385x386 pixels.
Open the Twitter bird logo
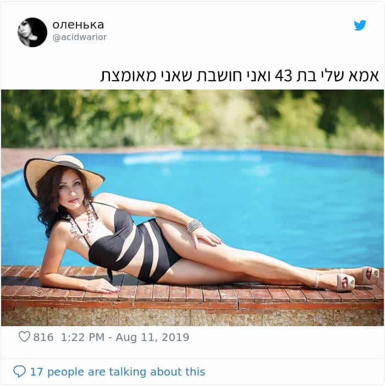pyautogui.click(x=360, y=25)
